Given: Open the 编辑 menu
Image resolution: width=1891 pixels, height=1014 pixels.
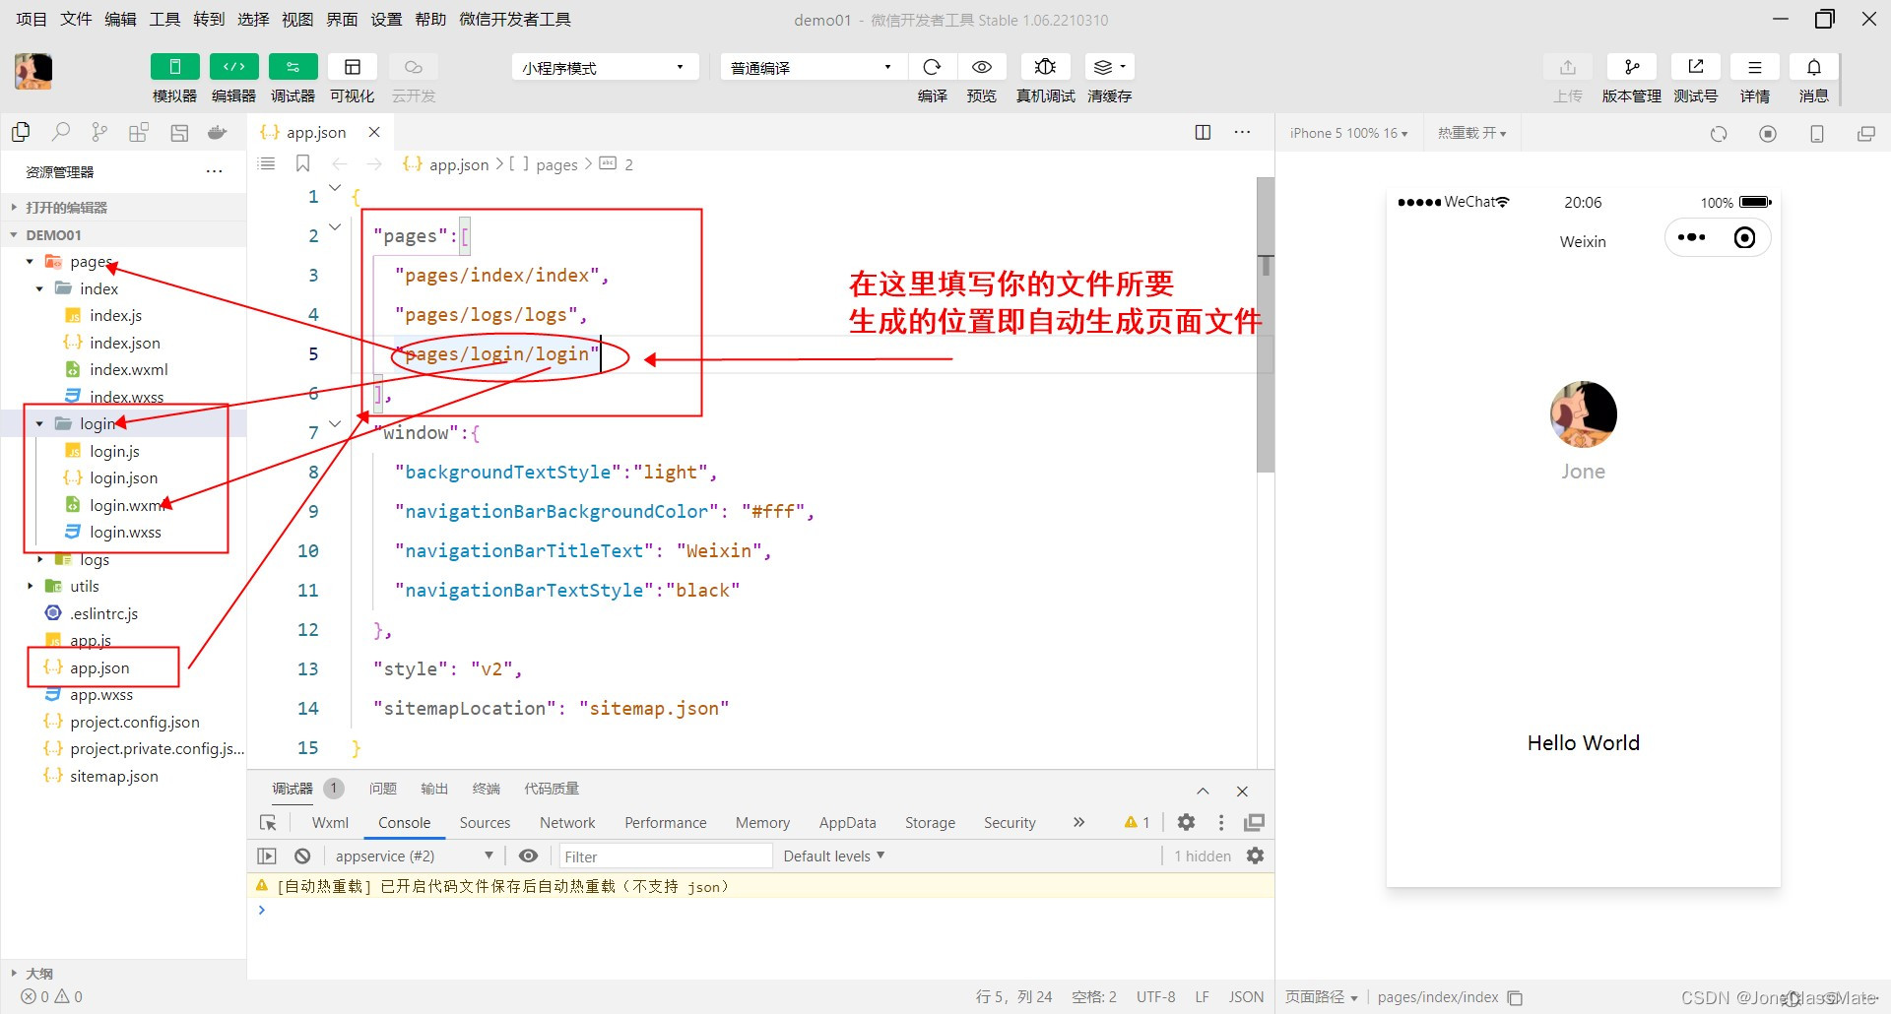Looking at the screenshot, I should (x=120, y=19).
